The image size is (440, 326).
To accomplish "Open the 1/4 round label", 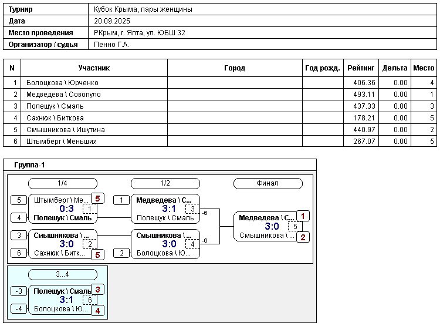I will point(62,183).
